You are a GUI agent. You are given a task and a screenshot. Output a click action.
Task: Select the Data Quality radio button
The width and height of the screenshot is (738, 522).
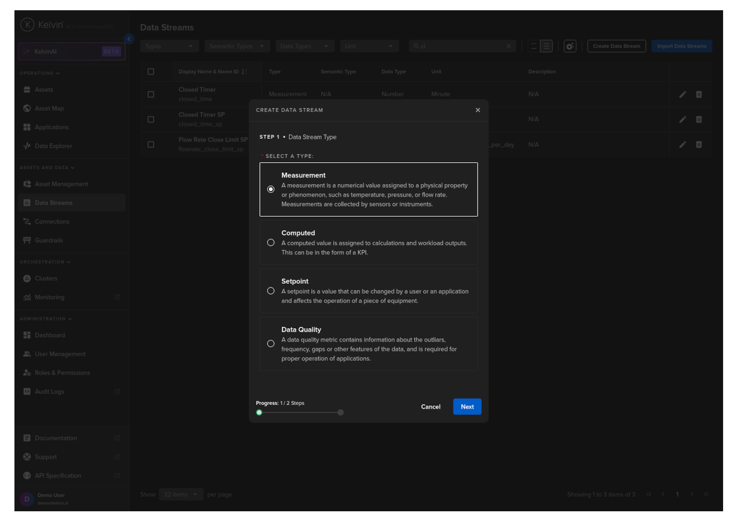tap(271, 344)
